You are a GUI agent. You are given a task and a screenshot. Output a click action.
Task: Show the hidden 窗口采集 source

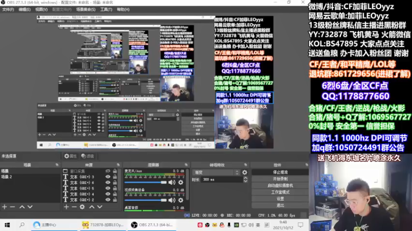point(108,171)
